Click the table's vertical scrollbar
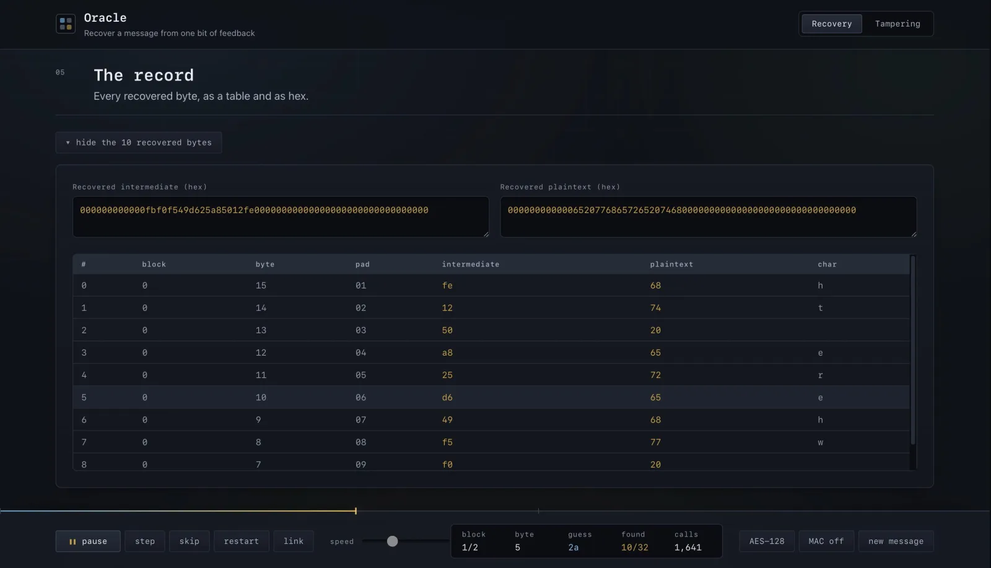Screen dimensions: 991x568 [x=913, y=350]
